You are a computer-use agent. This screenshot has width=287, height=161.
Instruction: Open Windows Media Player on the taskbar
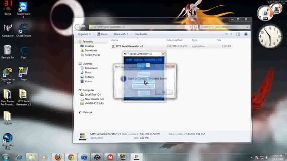pyautogui.click(x=44, y=157)
